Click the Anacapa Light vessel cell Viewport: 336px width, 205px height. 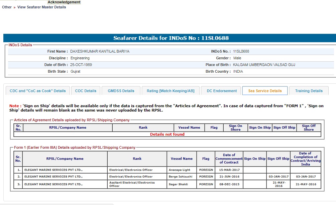180,170
